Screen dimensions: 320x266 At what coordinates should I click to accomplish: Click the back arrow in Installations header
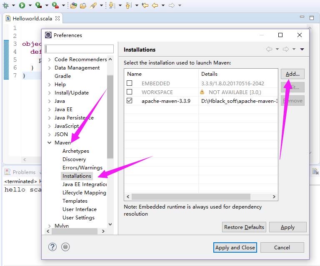(269, 49)
